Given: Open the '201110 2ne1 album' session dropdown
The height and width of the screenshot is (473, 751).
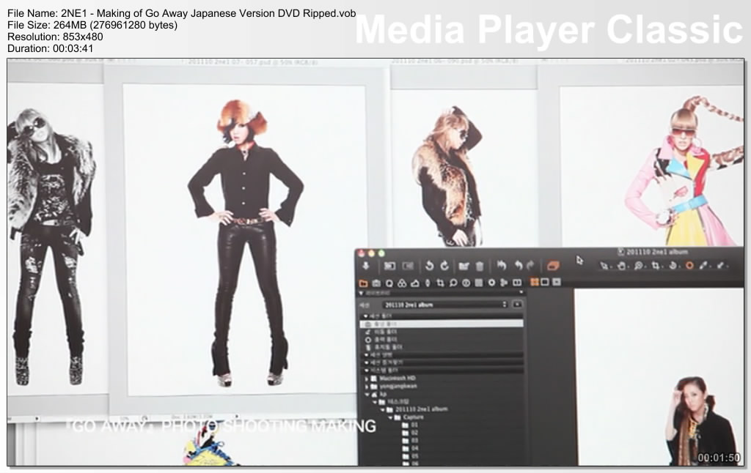Looking at the screenshot, I should coord(445,305).
